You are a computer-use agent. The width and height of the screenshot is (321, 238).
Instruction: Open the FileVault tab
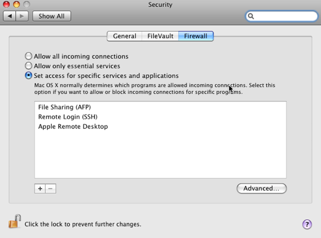click(x=160, y=36)
